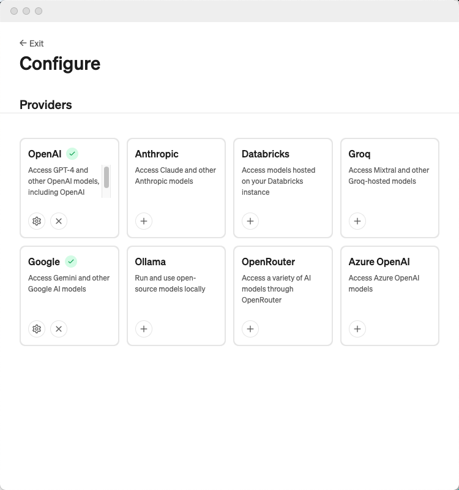Click the Databricks card description text
The width and height of the screenshot is (459, 490).
coord(278,181)
